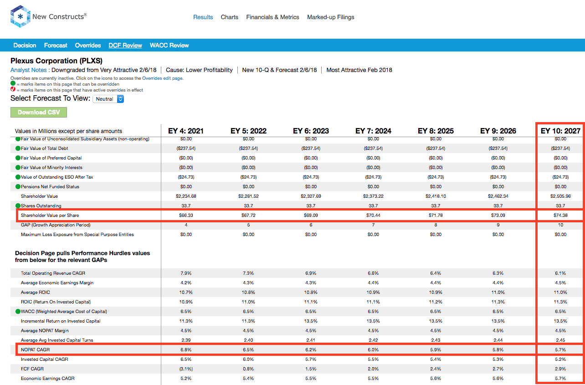
Task: Click the EY 5: 2022 column header
Action: coord(248,131)
